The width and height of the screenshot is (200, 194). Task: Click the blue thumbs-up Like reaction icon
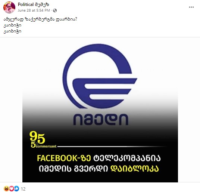point(16,189)
